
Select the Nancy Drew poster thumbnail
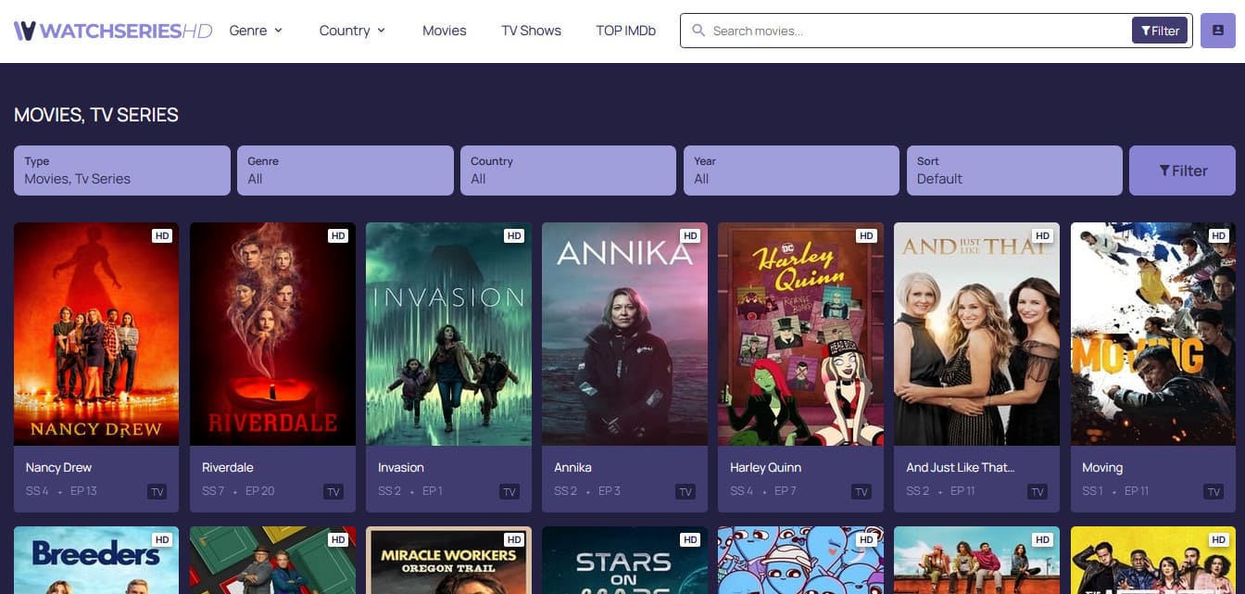coord(96,334)
